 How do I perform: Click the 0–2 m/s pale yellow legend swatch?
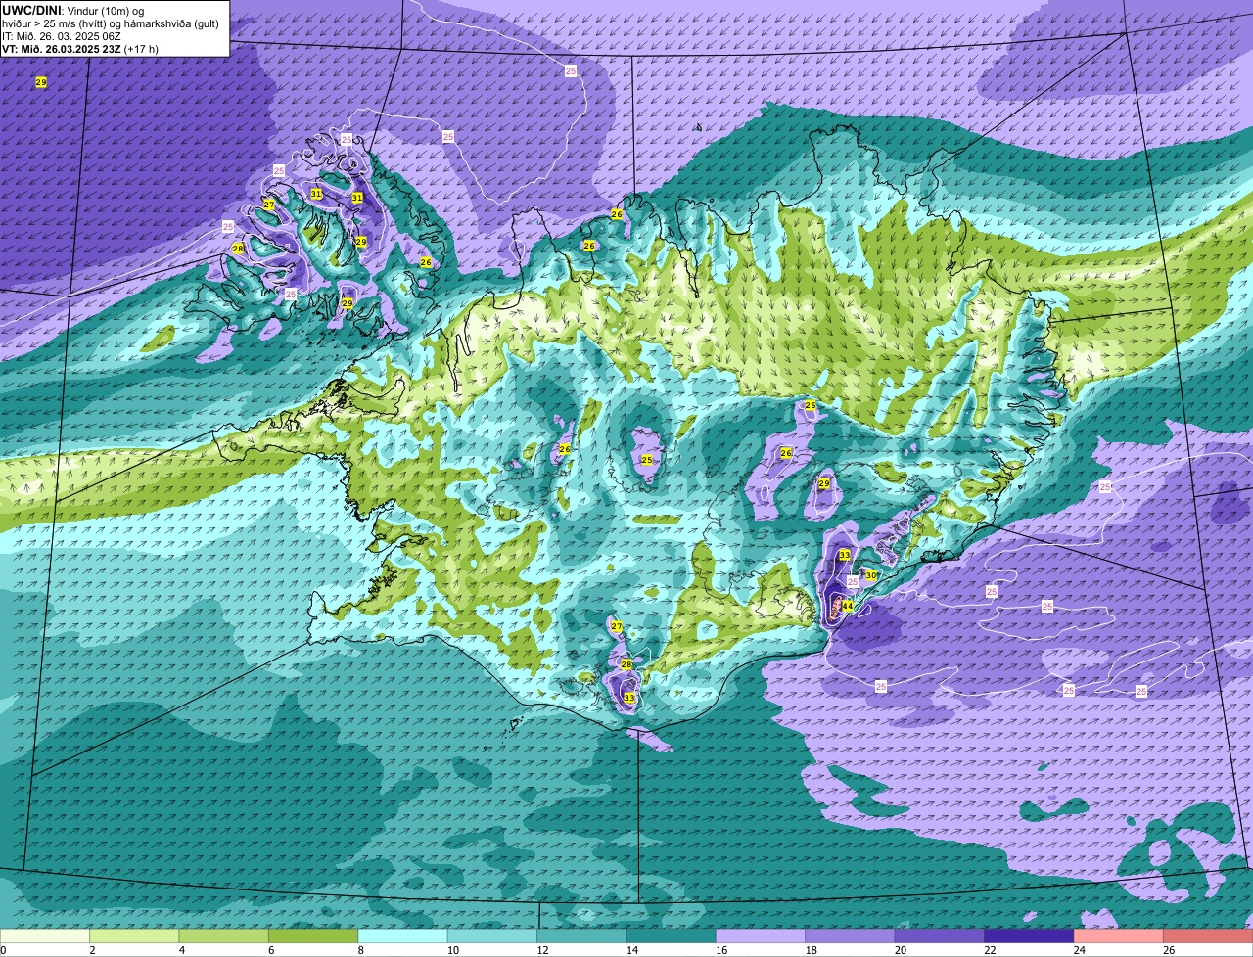coord(44,936)
